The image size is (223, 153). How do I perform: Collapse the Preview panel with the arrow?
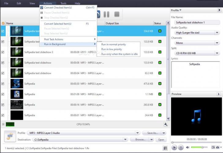click(219, 94)
